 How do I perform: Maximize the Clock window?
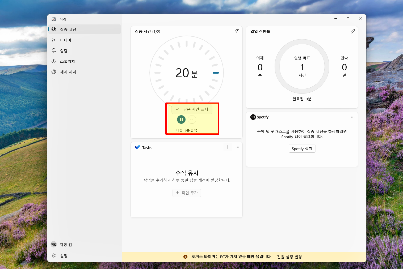click(x=348, y=19)
